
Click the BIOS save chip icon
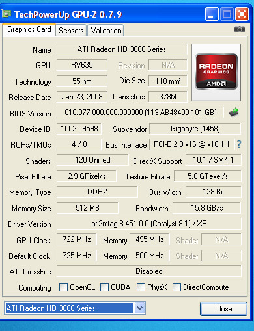234,113
